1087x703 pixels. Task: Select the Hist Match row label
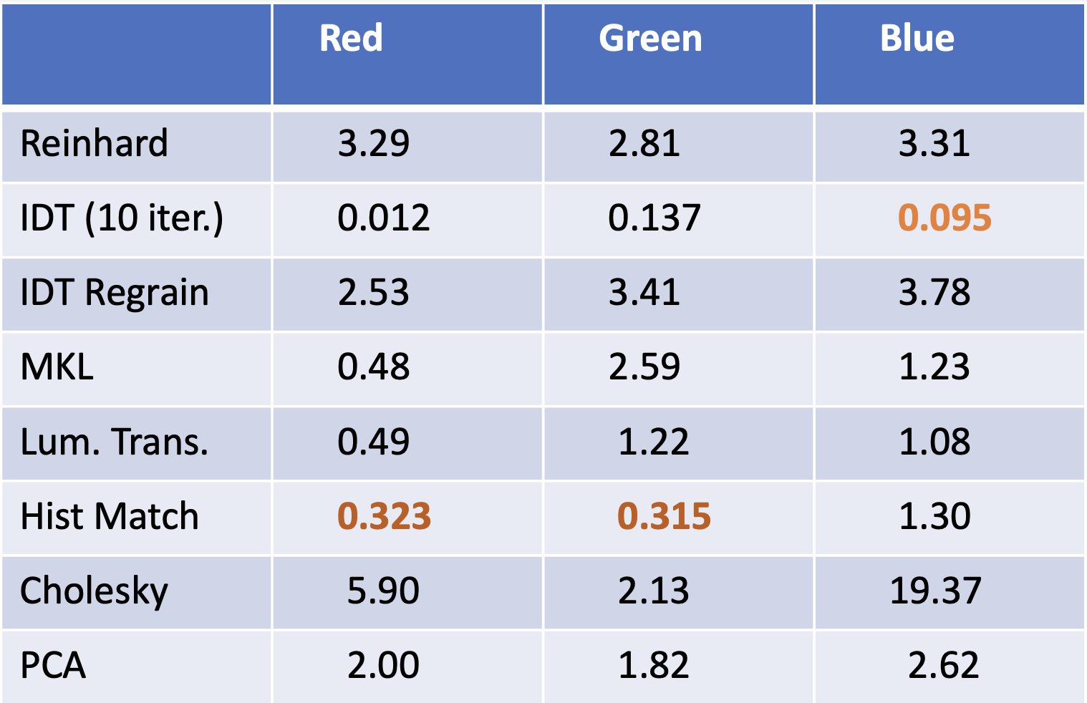(x=110, y=516)
